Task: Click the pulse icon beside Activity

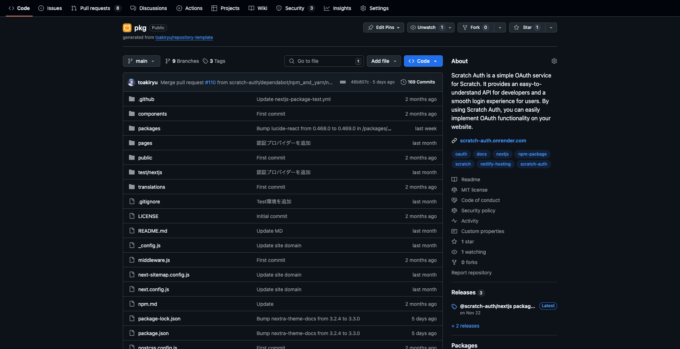Action: (x=454, y=221)
